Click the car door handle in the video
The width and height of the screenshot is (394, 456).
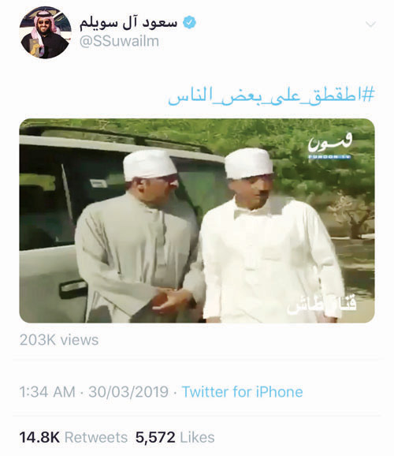[x=72, y=290]
